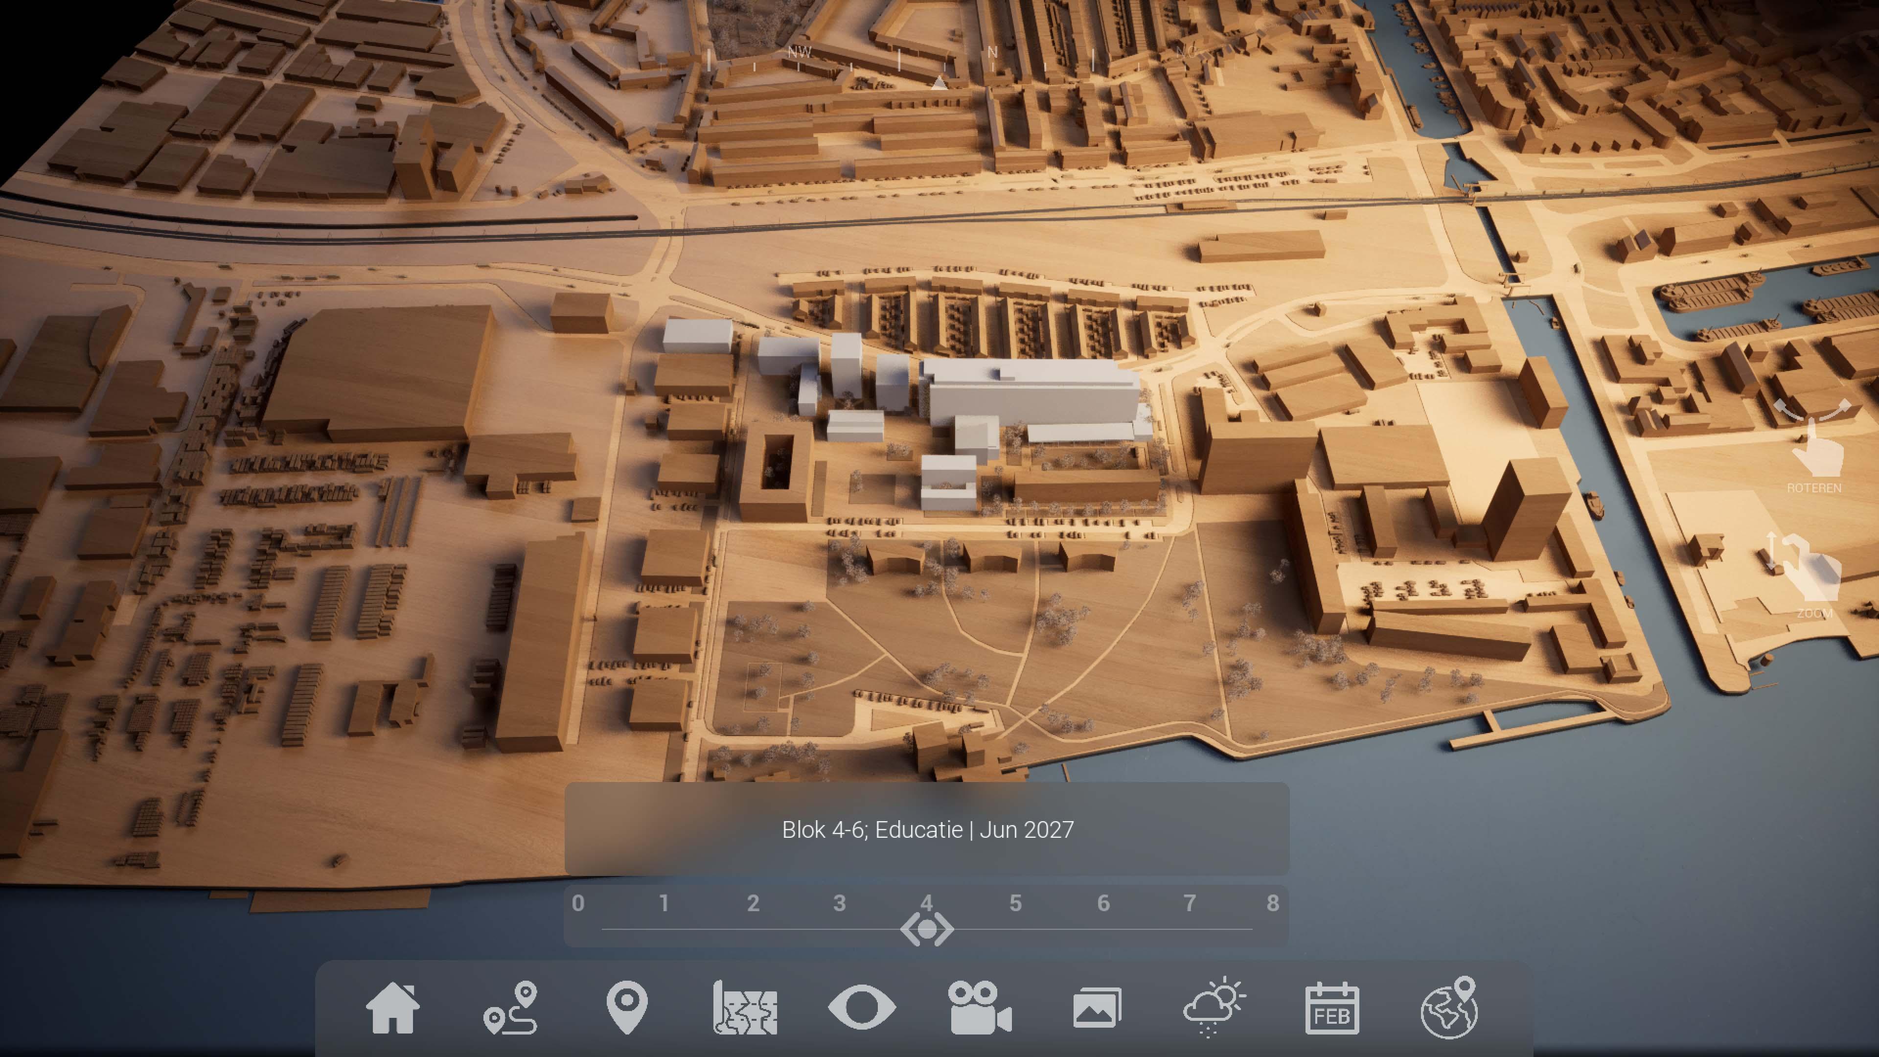Image resolution: width=1879 pixels, height=1057 pixels.
Task: Click the FEB calendar icon
Action: point(1331,1008)
